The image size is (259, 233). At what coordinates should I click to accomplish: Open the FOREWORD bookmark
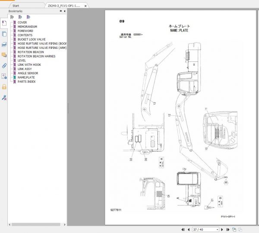(x=25, y=31)
